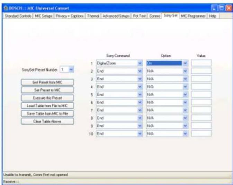
Task: Click the row 5 Value input field
Action: (201, 94)
